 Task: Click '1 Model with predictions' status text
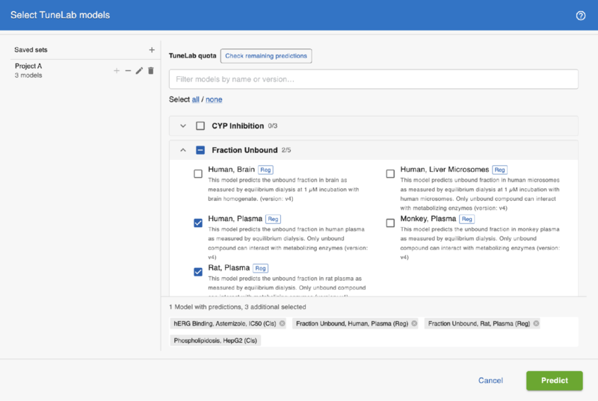pos(237,307)
